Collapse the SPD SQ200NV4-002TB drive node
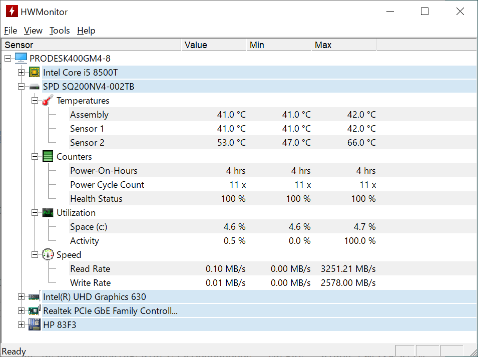 21,87
